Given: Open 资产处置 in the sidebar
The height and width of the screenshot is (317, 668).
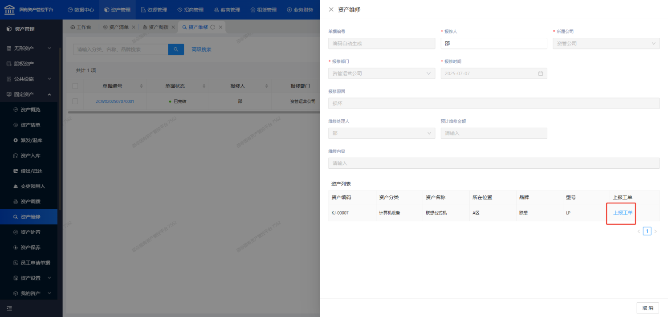Looking at the screenshot, I should tap(29, 232).
